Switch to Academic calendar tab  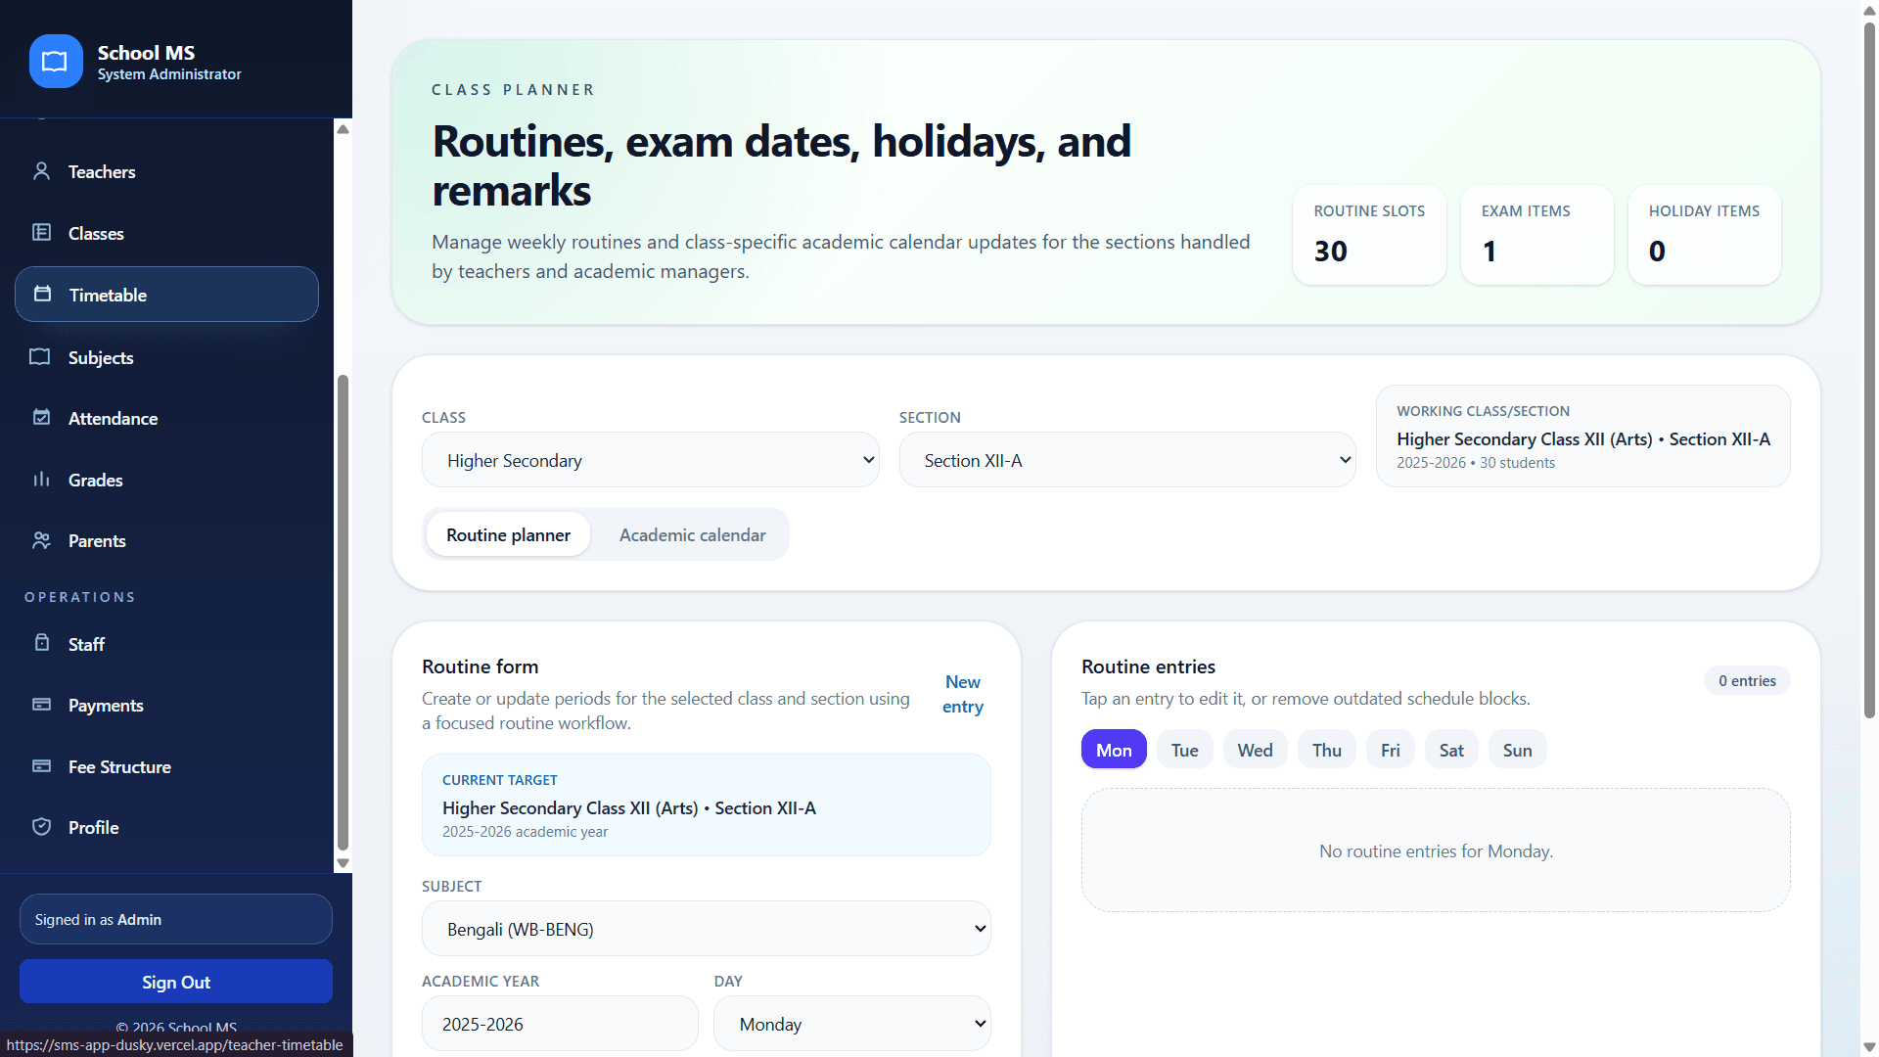pos(692,534)
